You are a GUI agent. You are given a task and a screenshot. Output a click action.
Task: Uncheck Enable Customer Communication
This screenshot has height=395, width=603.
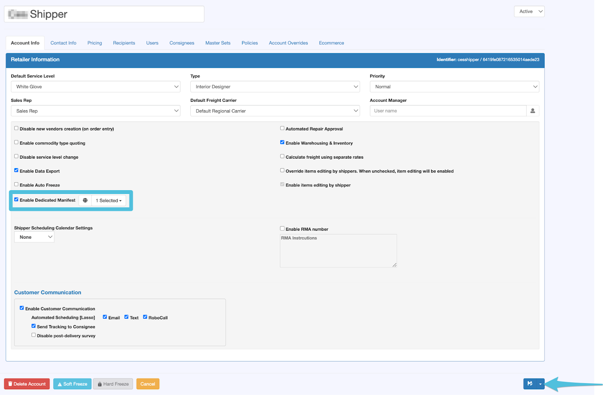click(x=22, y=308)
